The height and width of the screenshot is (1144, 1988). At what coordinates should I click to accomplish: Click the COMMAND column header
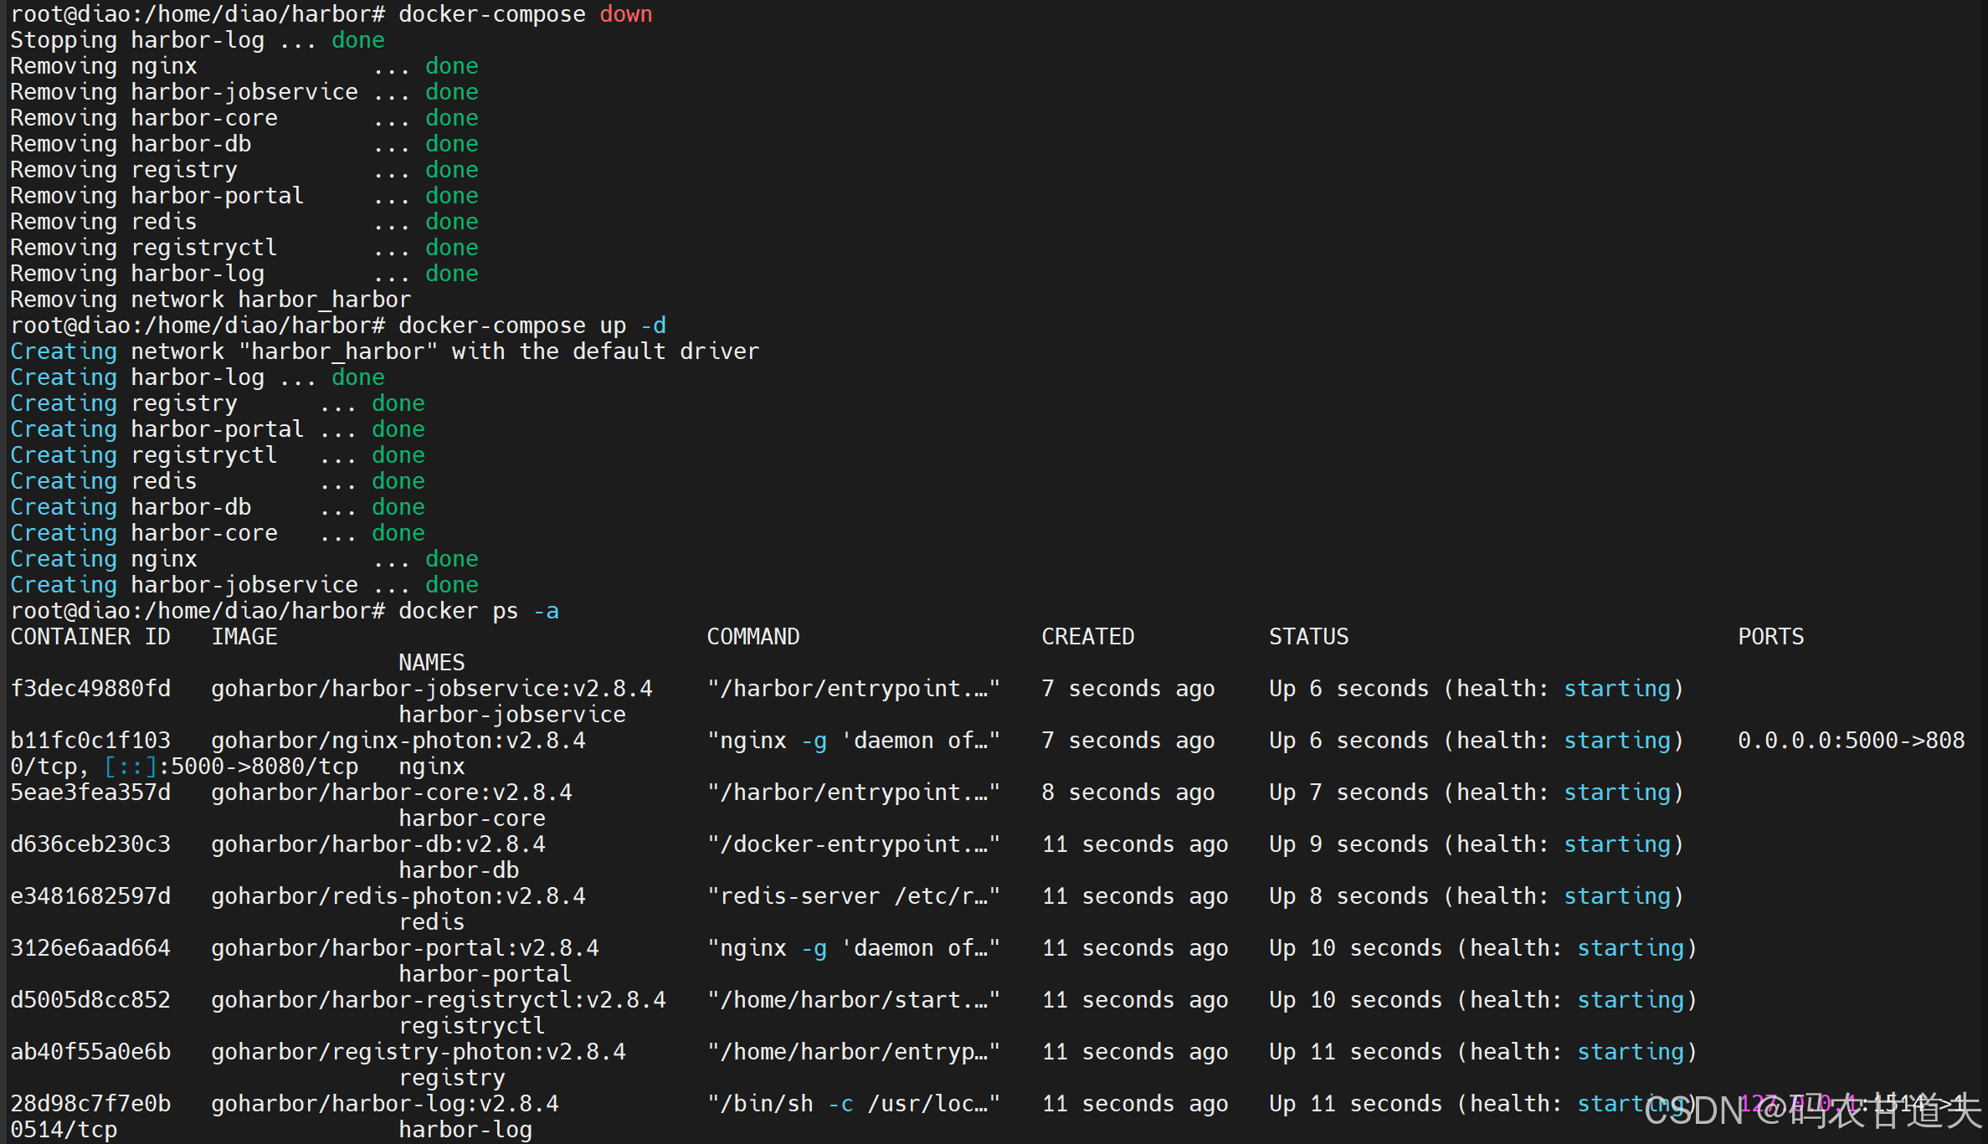pyautogui.click(x=753, y=637)
